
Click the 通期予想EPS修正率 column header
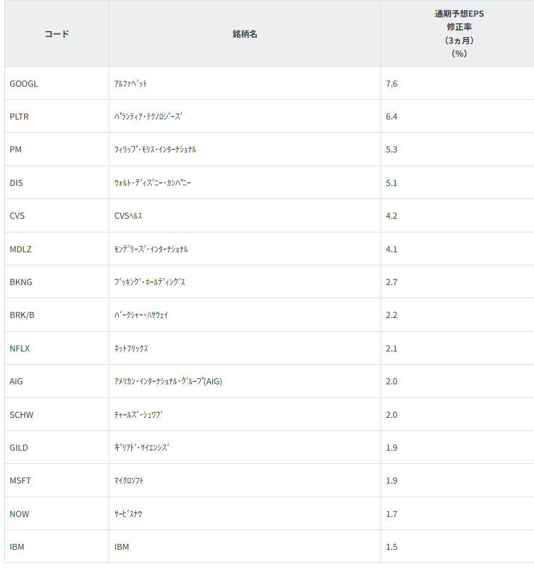point(459,33)
